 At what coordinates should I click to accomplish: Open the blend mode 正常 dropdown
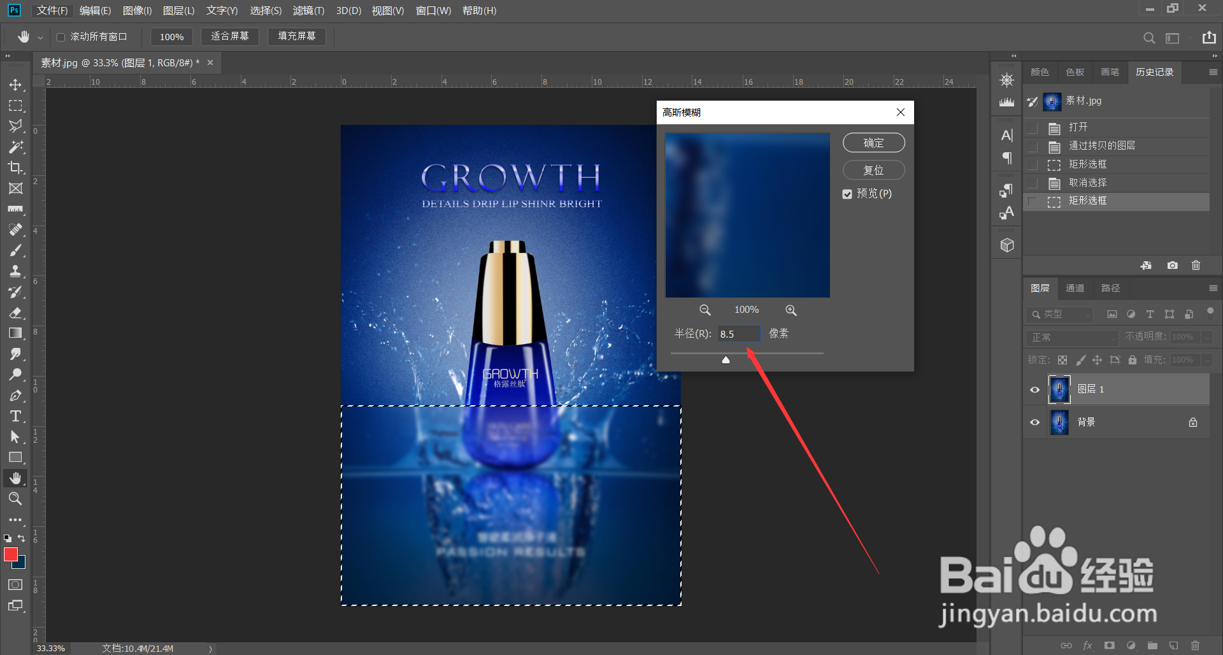pyautogui.click(x=1072, y=337)
